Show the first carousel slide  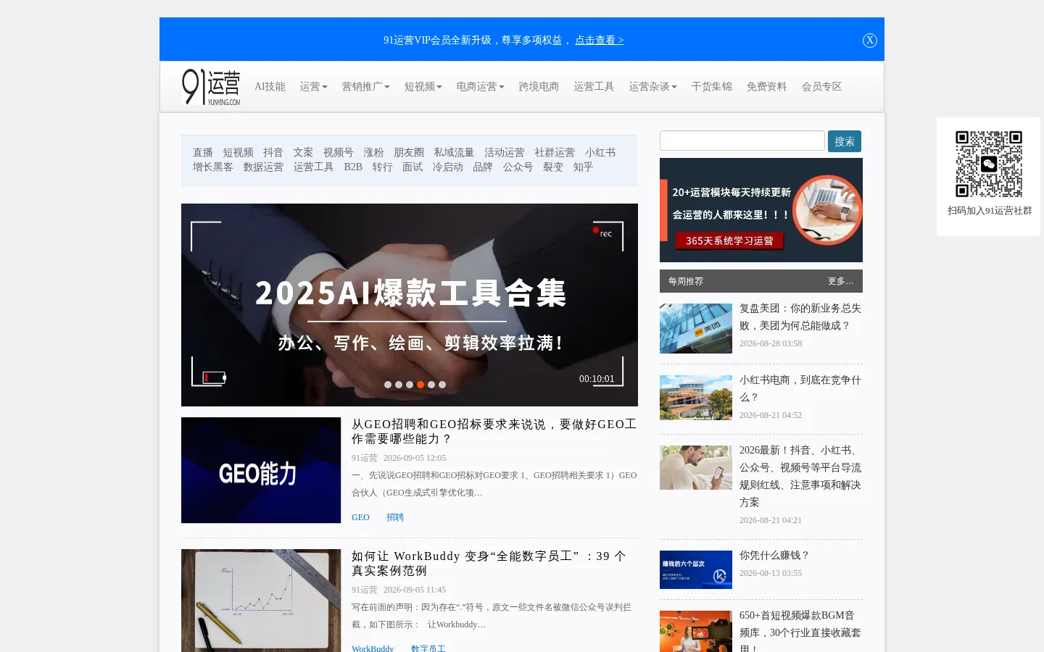388,385
